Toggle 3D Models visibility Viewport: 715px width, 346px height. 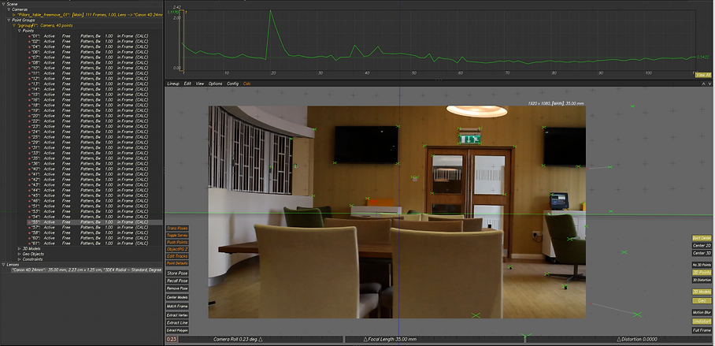[702, 292]
